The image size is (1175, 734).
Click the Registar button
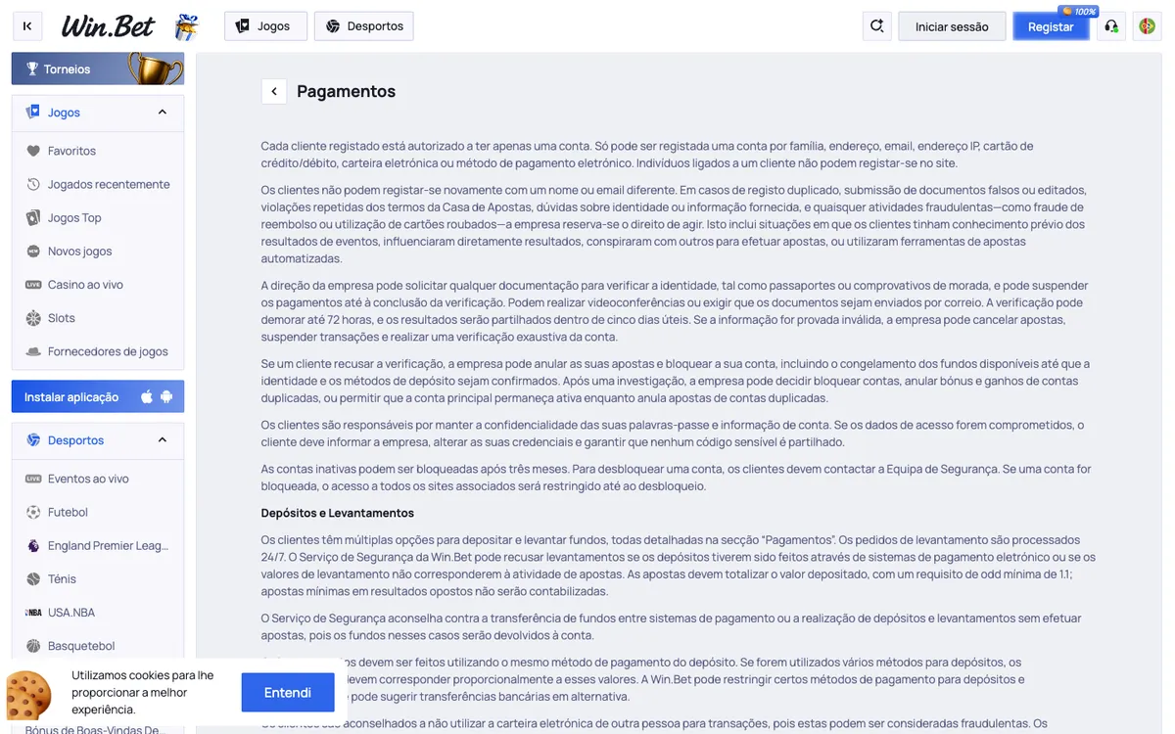[1051, 26]
